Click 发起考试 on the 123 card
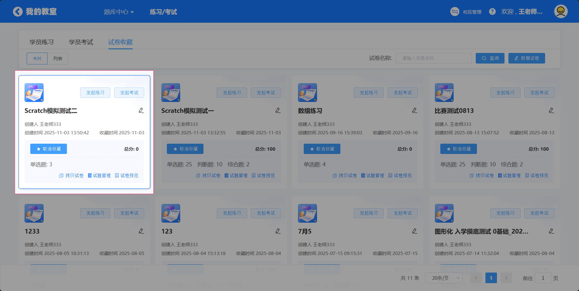The height and width of the screenshot is (291, 579). pyautogui.click(x=266, y=213)
